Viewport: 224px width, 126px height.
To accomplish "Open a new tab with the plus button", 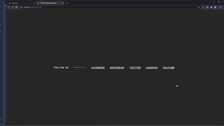I will click(67, 3).
